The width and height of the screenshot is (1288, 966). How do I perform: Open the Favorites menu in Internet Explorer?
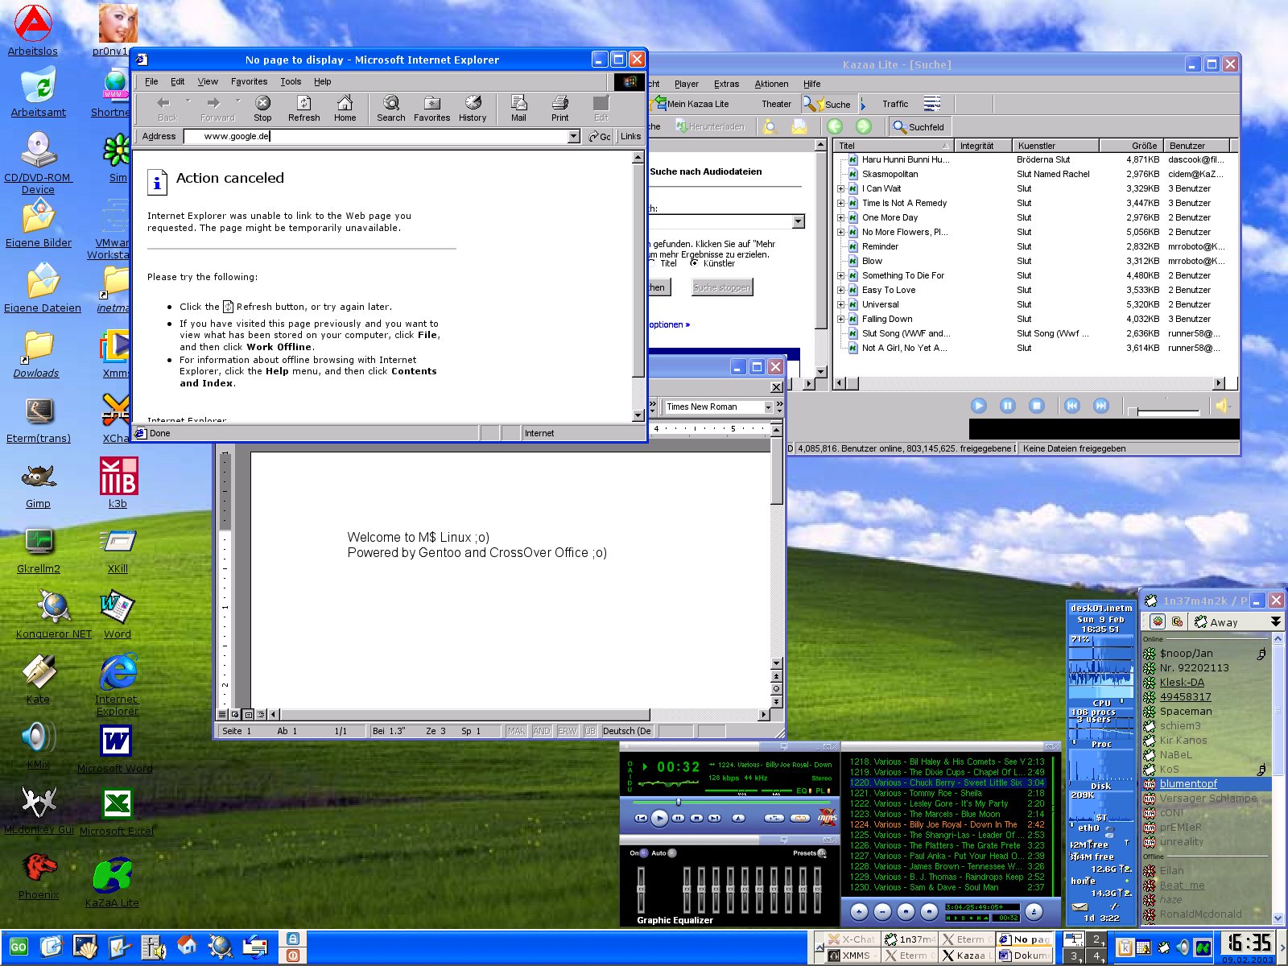point(249,81)
